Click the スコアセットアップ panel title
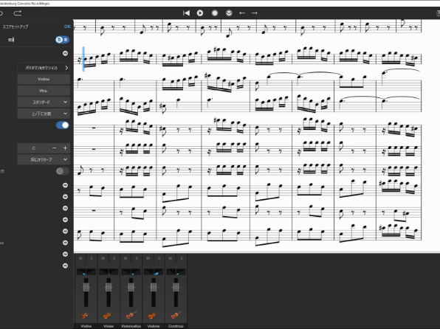Image resolution: width=440 pixels, height=329 pixels. coord(16,27)
